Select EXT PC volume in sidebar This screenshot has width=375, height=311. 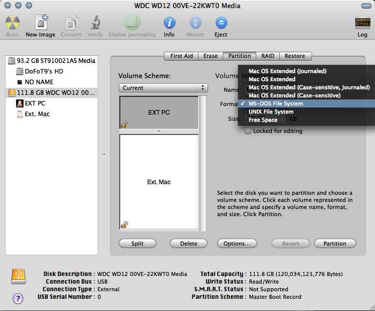point(51,103)
